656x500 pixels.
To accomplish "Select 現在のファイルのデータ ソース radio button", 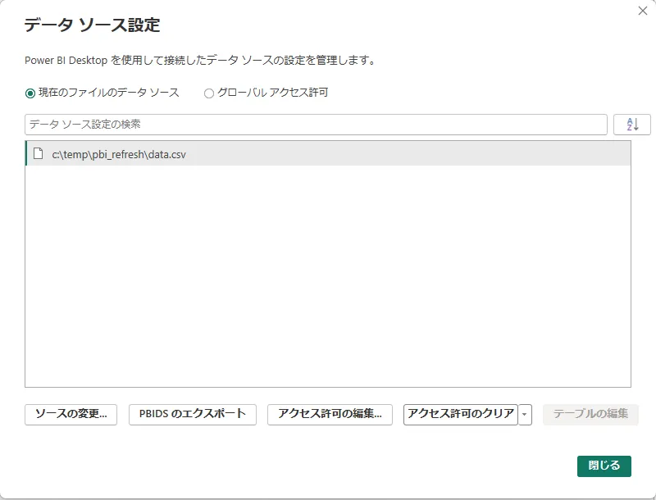I will [x=30, y=93].
